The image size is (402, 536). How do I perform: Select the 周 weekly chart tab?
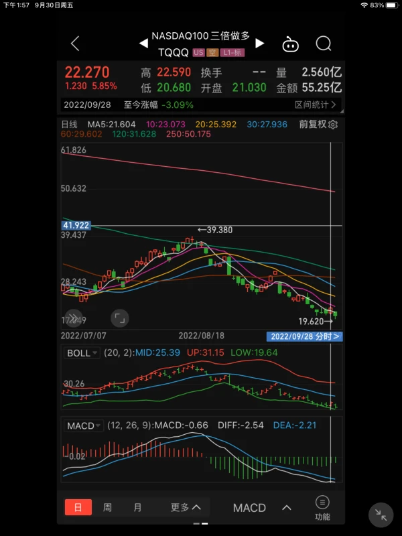click(x=107, y=507)
